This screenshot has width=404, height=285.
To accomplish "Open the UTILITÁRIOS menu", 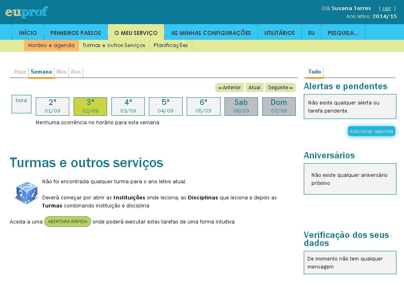I will point(279,33).
